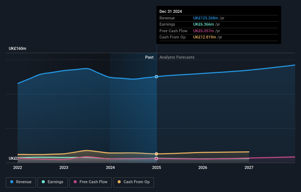
Task: Click the UK£160m y-axis label
Action: (18, 48)
